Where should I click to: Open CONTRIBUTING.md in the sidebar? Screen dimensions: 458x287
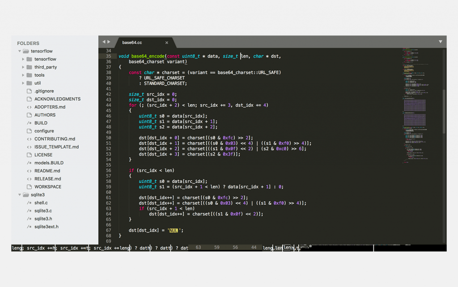pos(55,139)
